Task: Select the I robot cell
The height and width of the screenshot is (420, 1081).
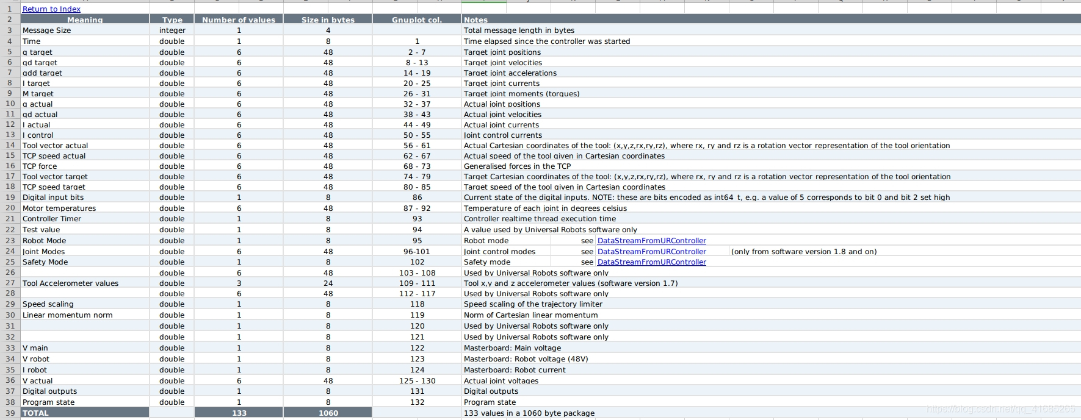Action: (x=85, y=370)
